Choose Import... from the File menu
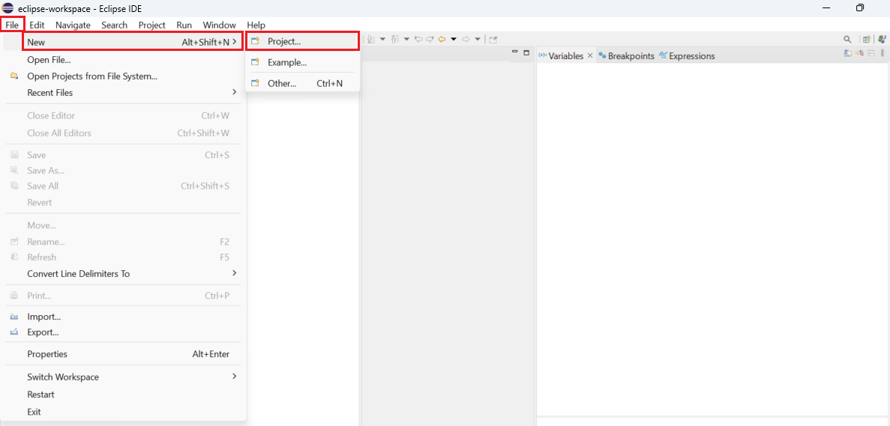The height and width of the screenshot is (426, 890). point(43,317)
